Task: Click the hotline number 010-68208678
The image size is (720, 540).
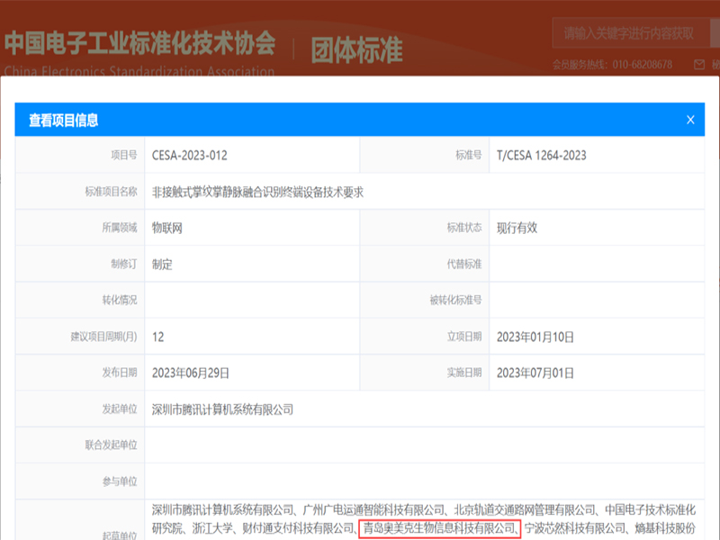Action: coord(643,65)
